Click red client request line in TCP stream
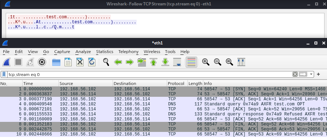This screenshot has width=327, height=138. (x=59, y=17)
